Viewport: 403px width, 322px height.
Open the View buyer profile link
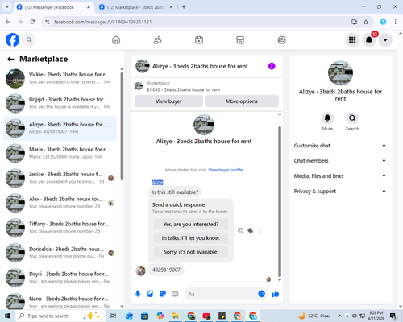point(226,170)
